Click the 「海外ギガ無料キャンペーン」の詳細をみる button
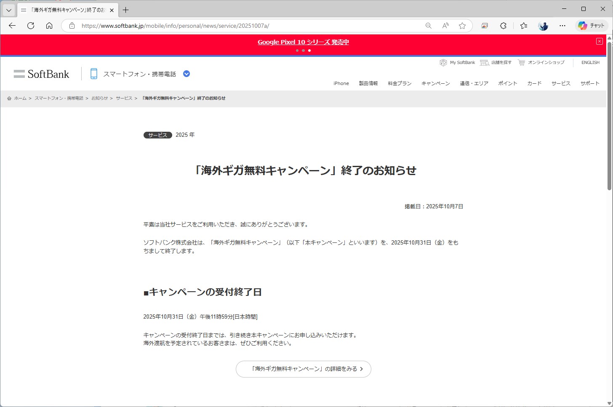This screenshot has width=613, height=407. [303, 369]
